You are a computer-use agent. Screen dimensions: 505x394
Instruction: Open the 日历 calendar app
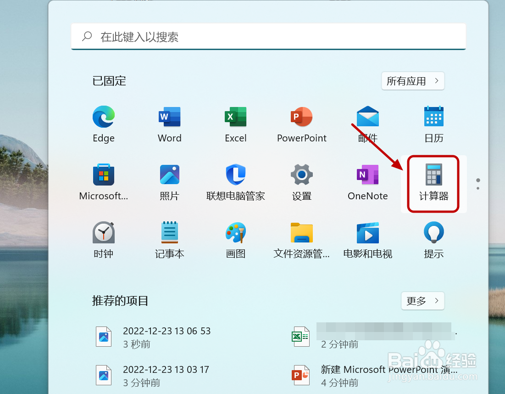[x=433, y=124]
